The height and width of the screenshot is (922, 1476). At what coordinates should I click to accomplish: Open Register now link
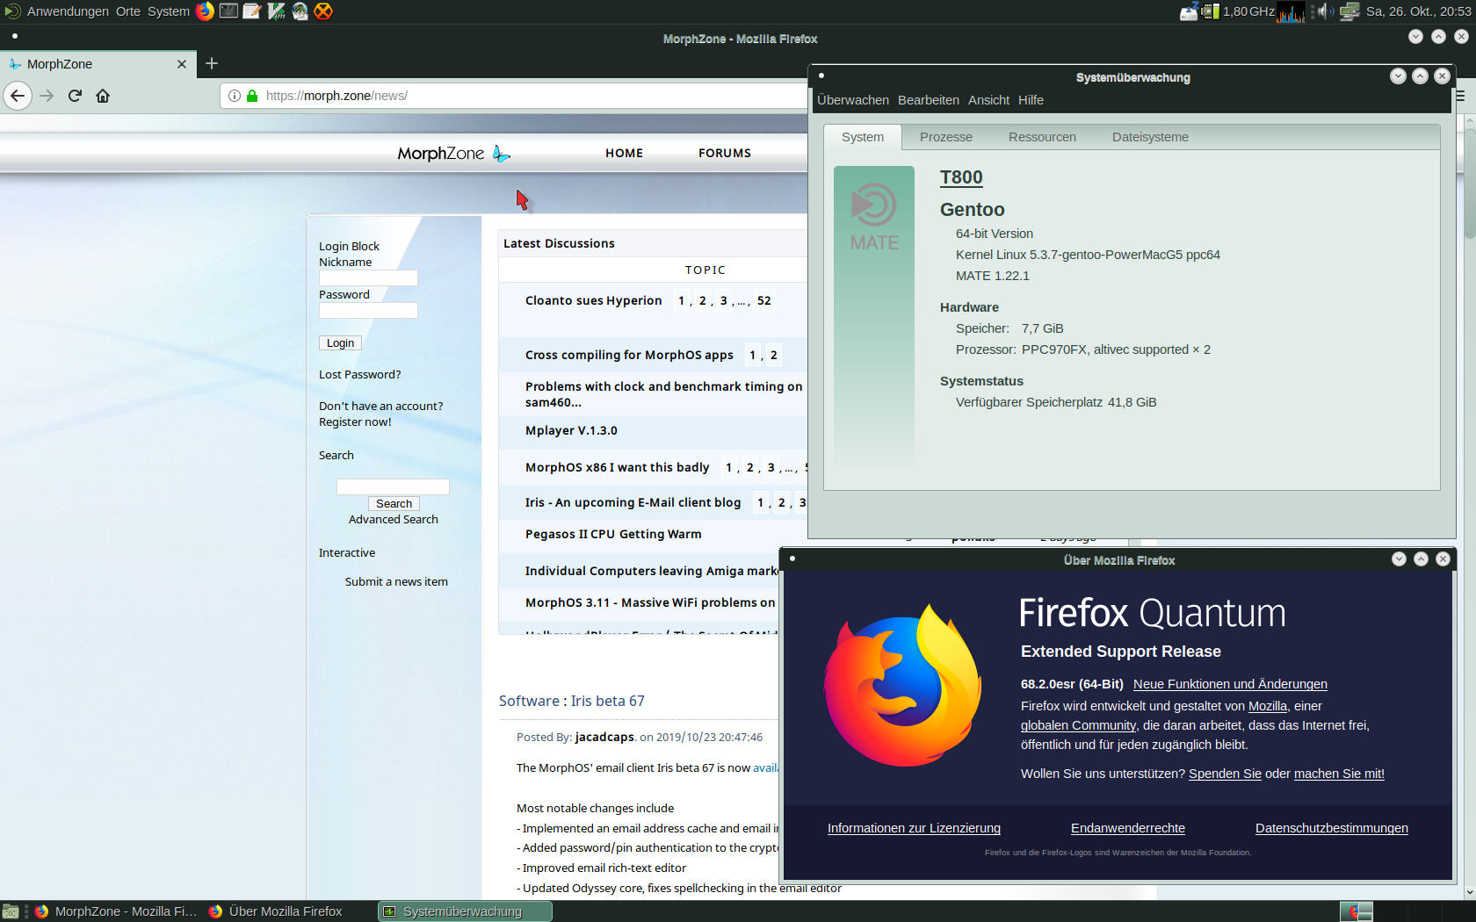point(355,421)
